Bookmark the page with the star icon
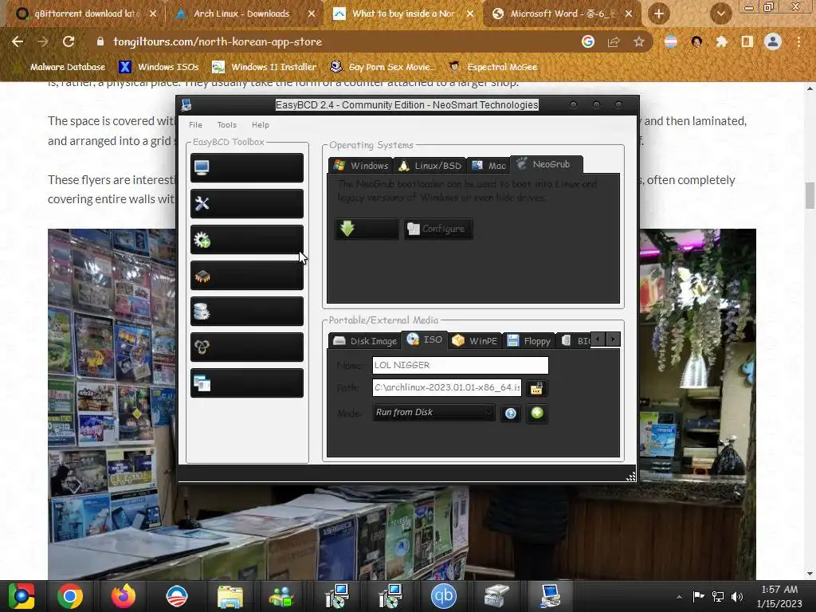 coord(639,41)
